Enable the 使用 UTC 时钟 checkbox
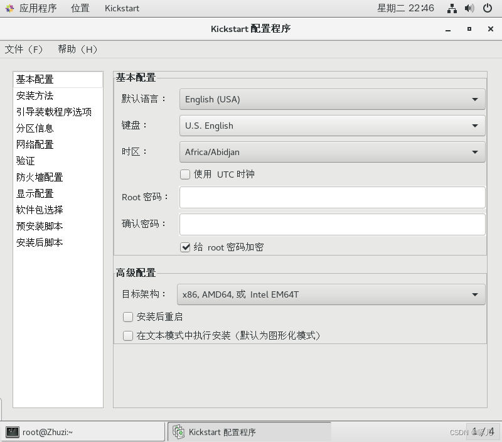Screen dimensions: 502x442 185,175
